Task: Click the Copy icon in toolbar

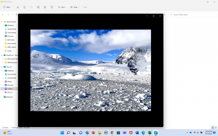Action: click(25, 7)
